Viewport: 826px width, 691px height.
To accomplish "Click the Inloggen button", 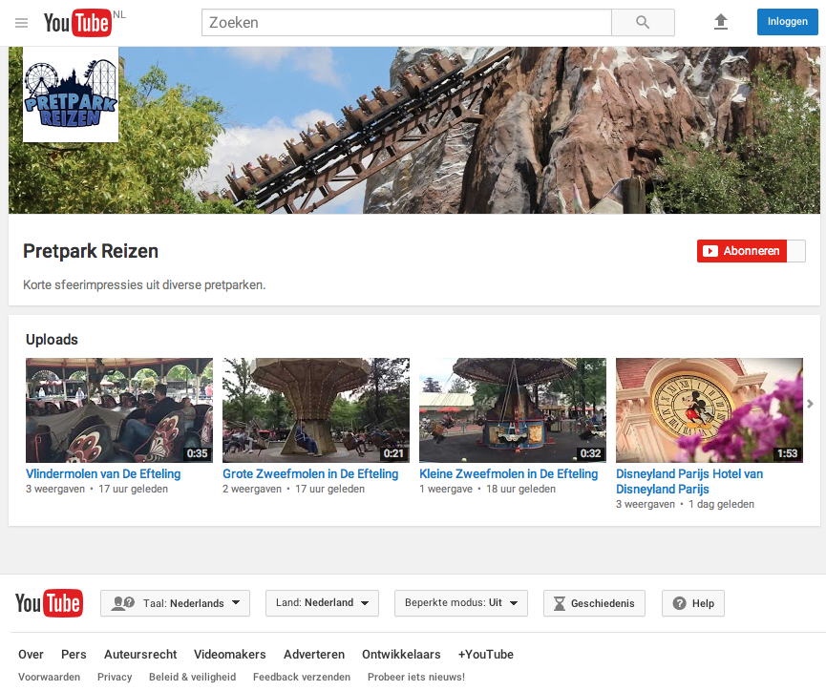I will point(787,21).
